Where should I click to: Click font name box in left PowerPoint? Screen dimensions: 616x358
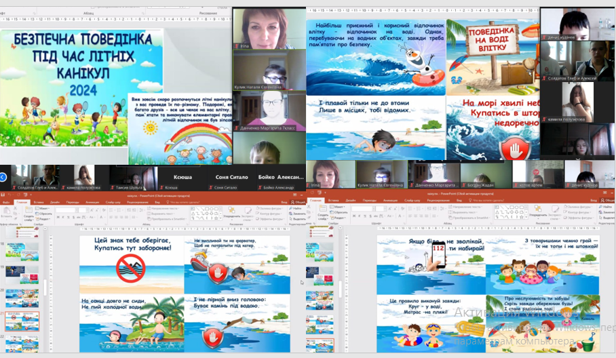pos(66,210)
